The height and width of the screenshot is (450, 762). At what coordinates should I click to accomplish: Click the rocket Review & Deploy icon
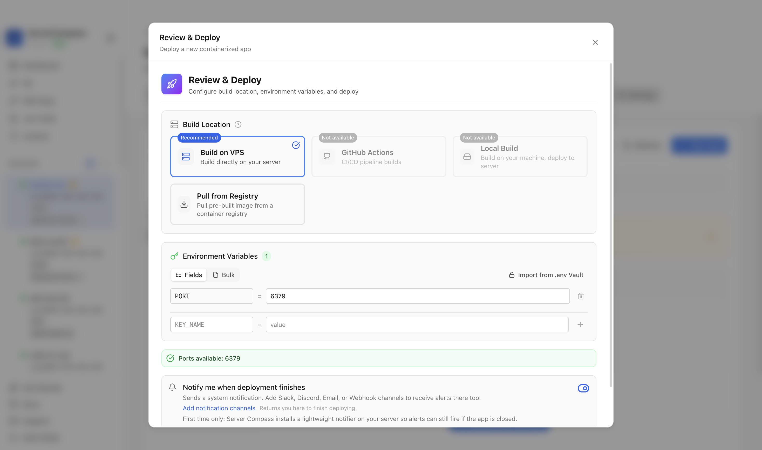[172, 84]
